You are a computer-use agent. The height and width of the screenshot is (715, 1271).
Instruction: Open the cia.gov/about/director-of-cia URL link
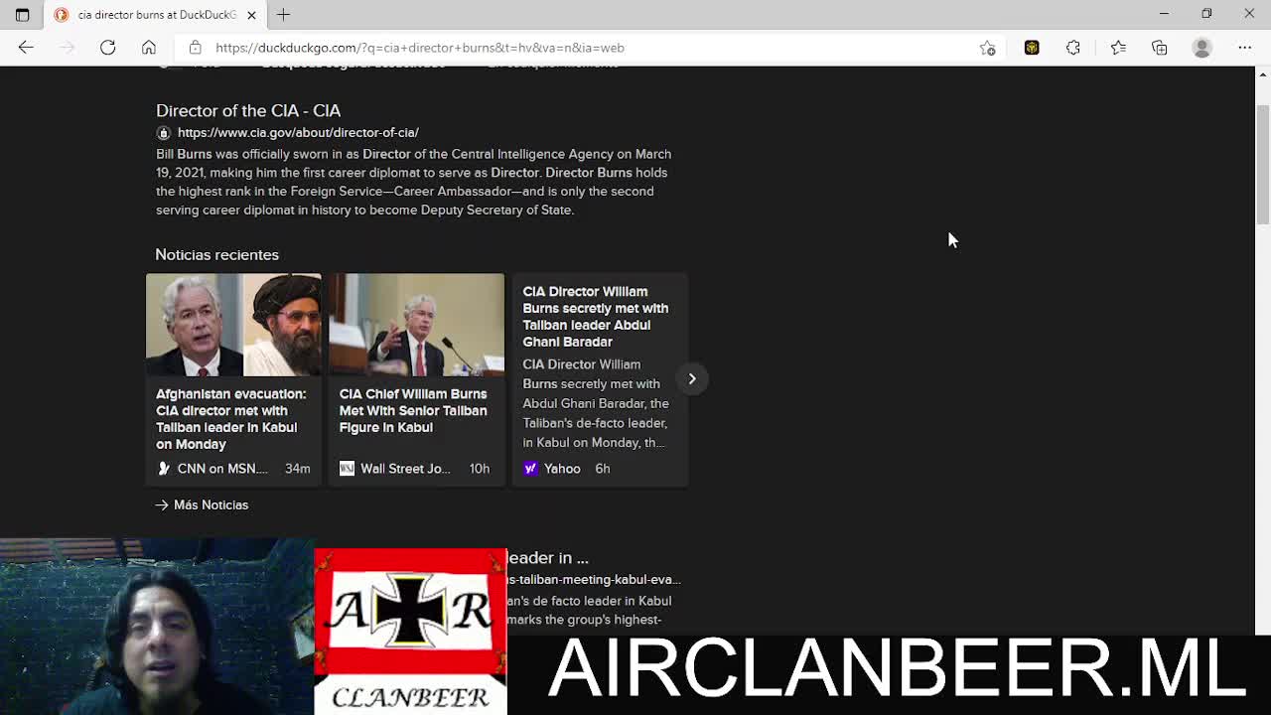298,132
